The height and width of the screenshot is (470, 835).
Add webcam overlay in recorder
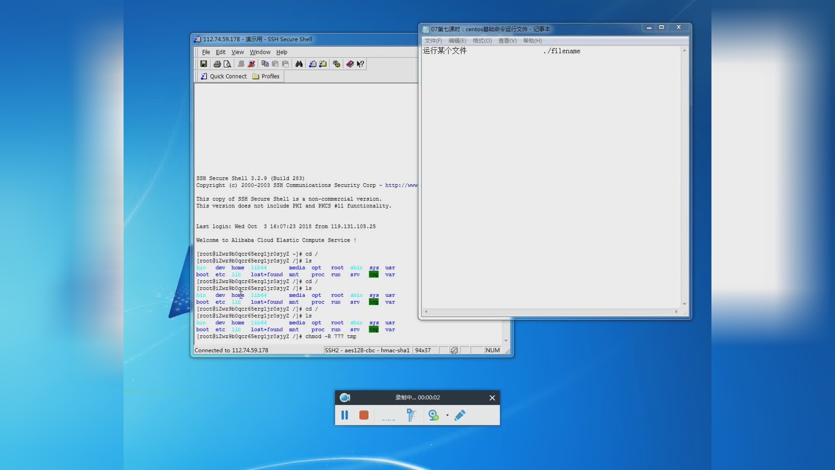click(x=433, y=415)
